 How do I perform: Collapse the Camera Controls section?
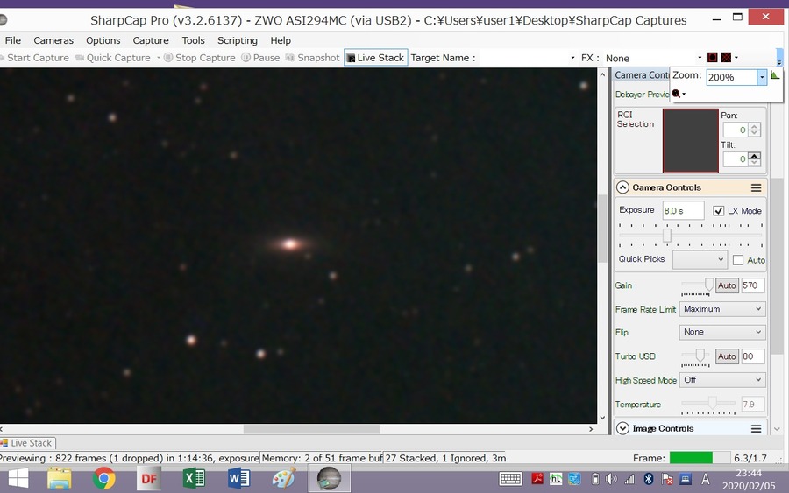coord(622,187)
